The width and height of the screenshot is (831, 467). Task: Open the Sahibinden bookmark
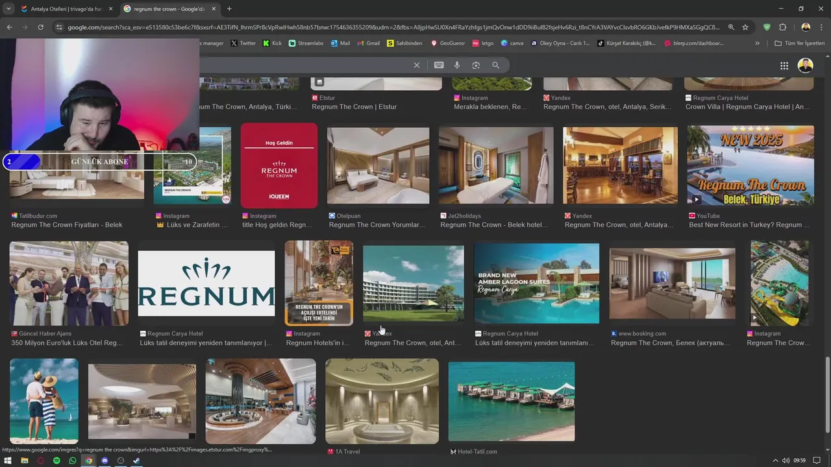click(x=404, y=43)
